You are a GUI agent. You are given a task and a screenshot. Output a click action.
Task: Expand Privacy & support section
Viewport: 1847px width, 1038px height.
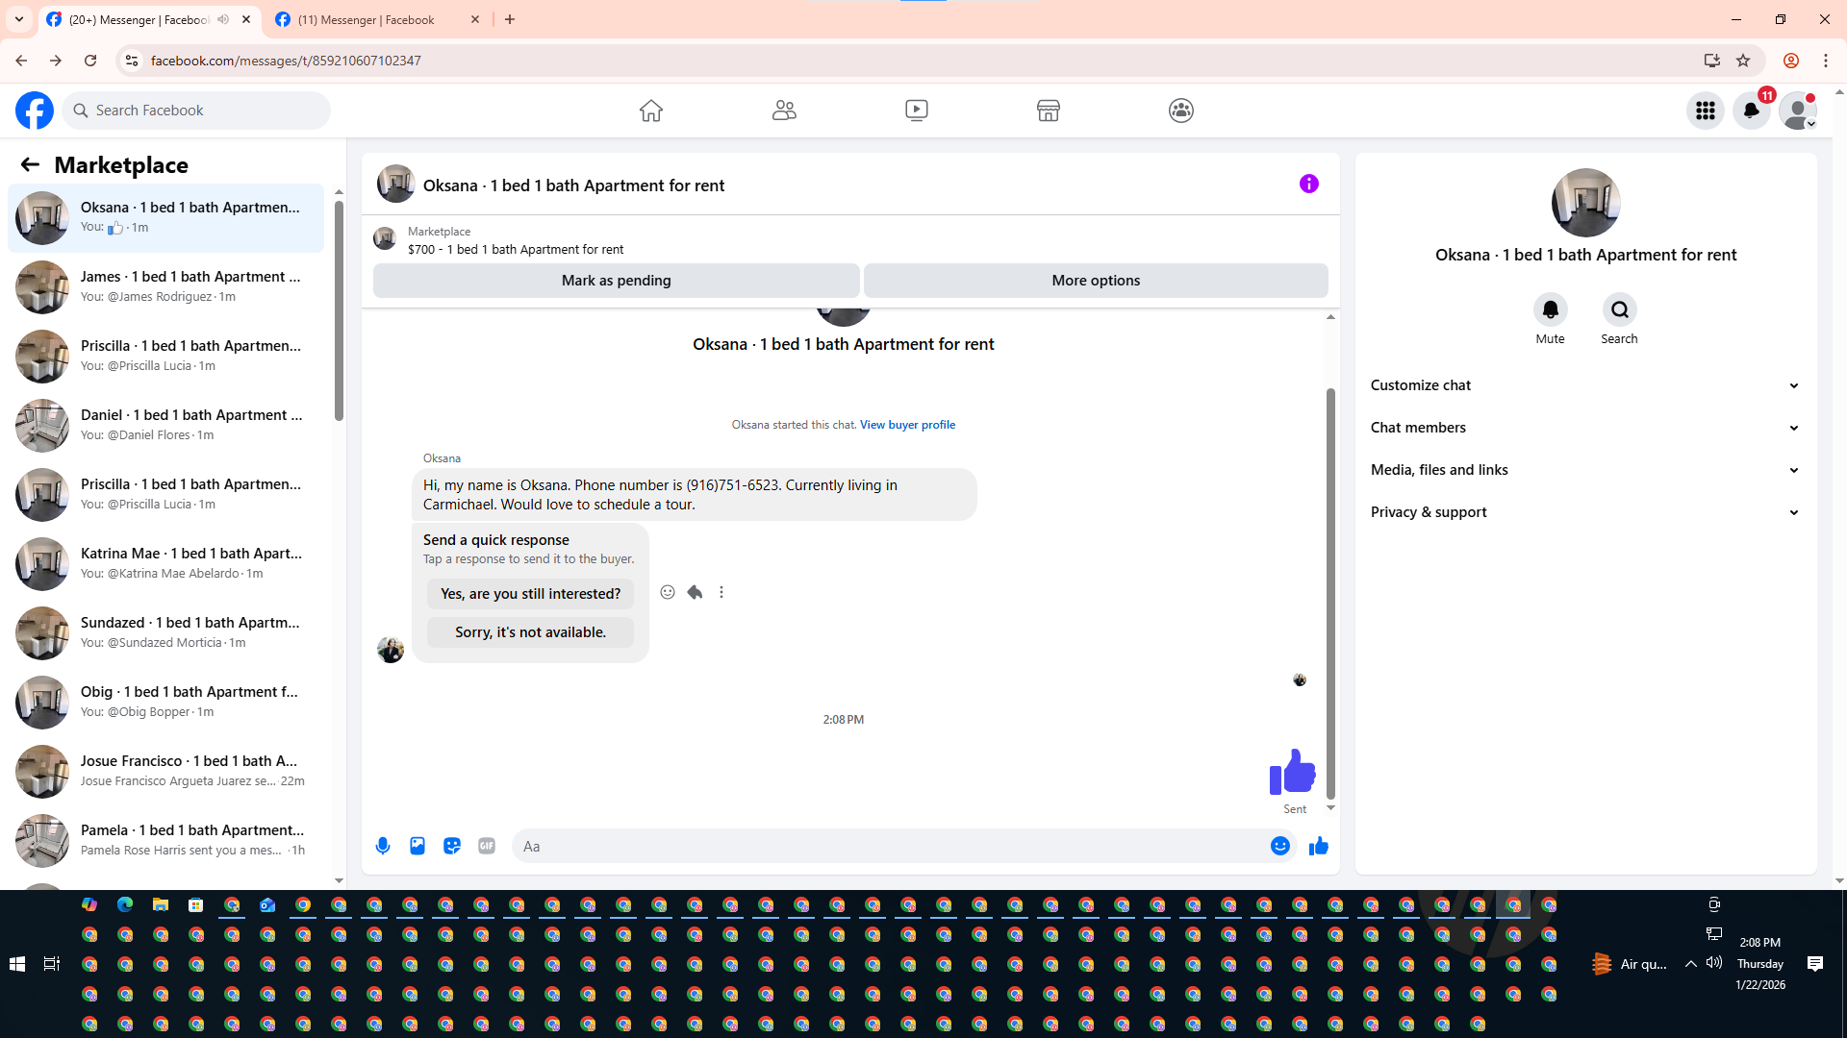1585,512
